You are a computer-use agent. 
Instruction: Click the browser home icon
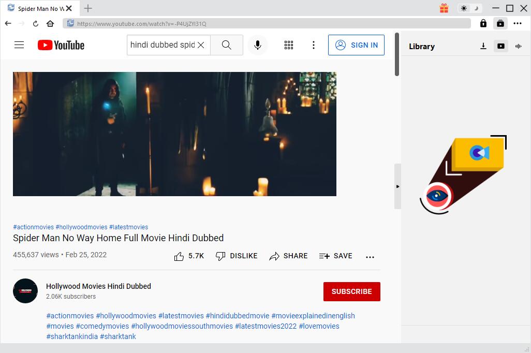point(50,23)
